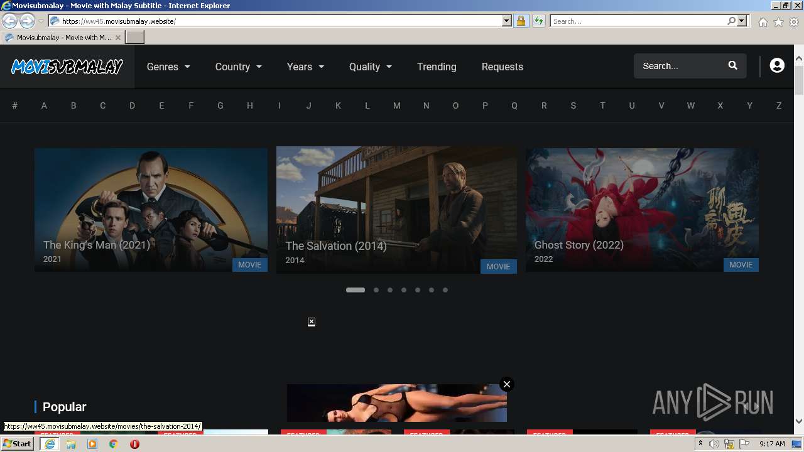This screenshot has width=804, height=452.
Task: Open a new blank tab
Action: 135,38
